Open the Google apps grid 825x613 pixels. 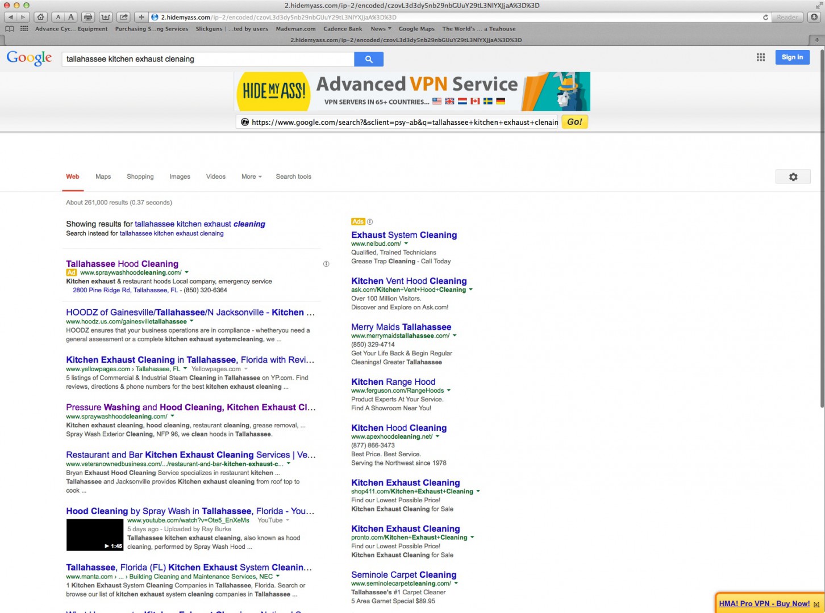click(x=761, y=57)
